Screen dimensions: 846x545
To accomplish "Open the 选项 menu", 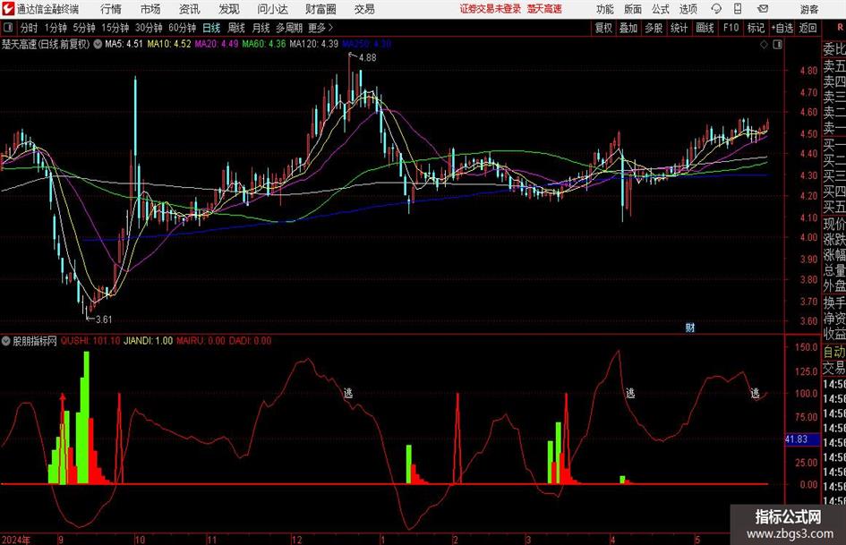I will click(688, 9).
